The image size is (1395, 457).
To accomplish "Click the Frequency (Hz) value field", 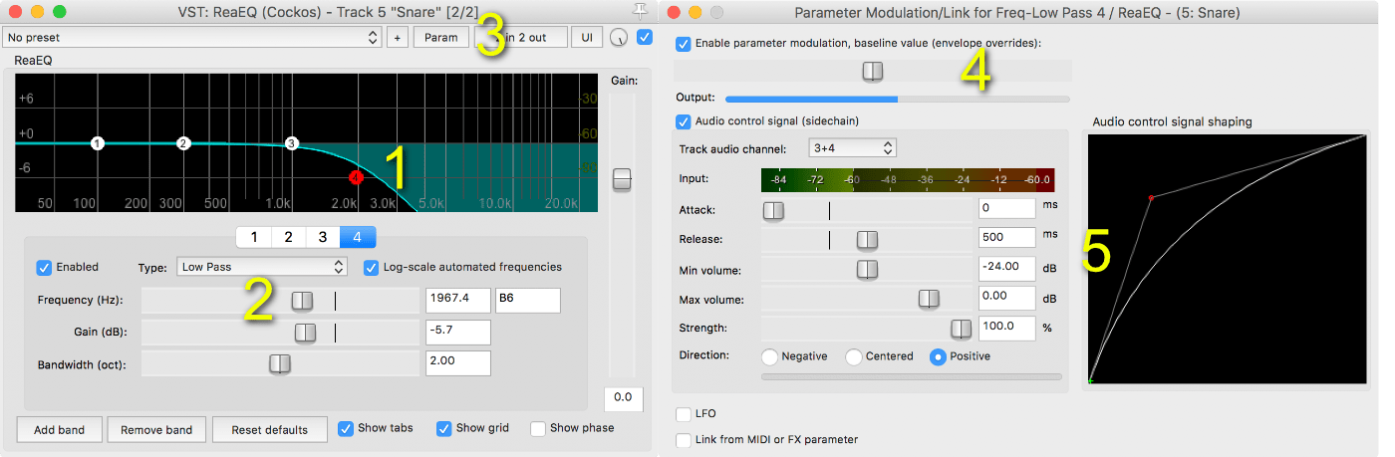I will coord(457,301).
